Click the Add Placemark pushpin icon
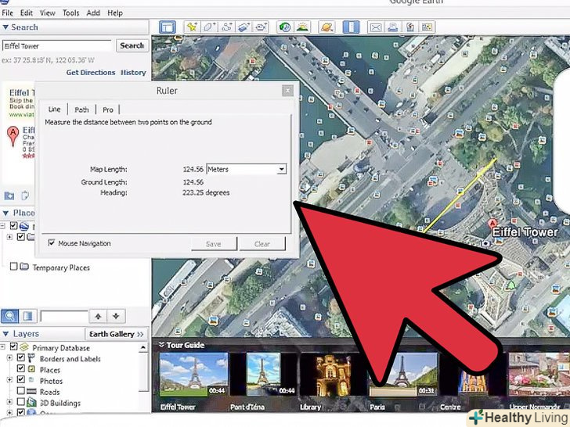This screenshot has height=427, width=570. click(191, 27)
